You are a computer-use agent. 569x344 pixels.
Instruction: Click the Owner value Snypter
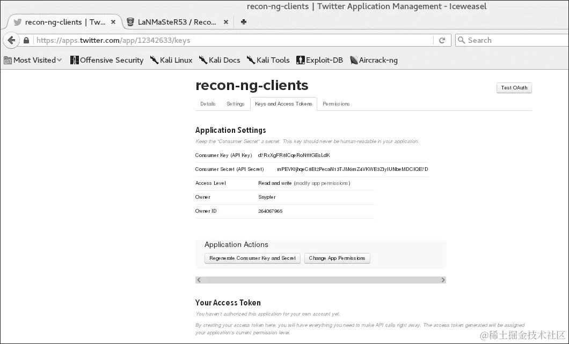(x=267, y=197)
